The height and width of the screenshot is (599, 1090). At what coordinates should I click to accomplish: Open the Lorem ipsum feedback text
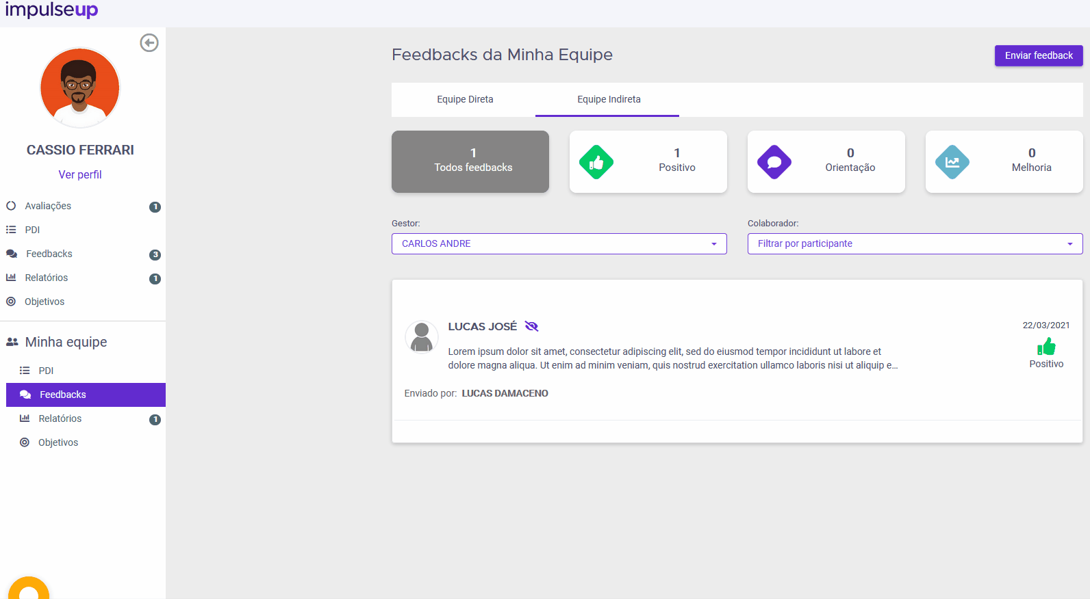pyautogui.click(x=673, y=358)
